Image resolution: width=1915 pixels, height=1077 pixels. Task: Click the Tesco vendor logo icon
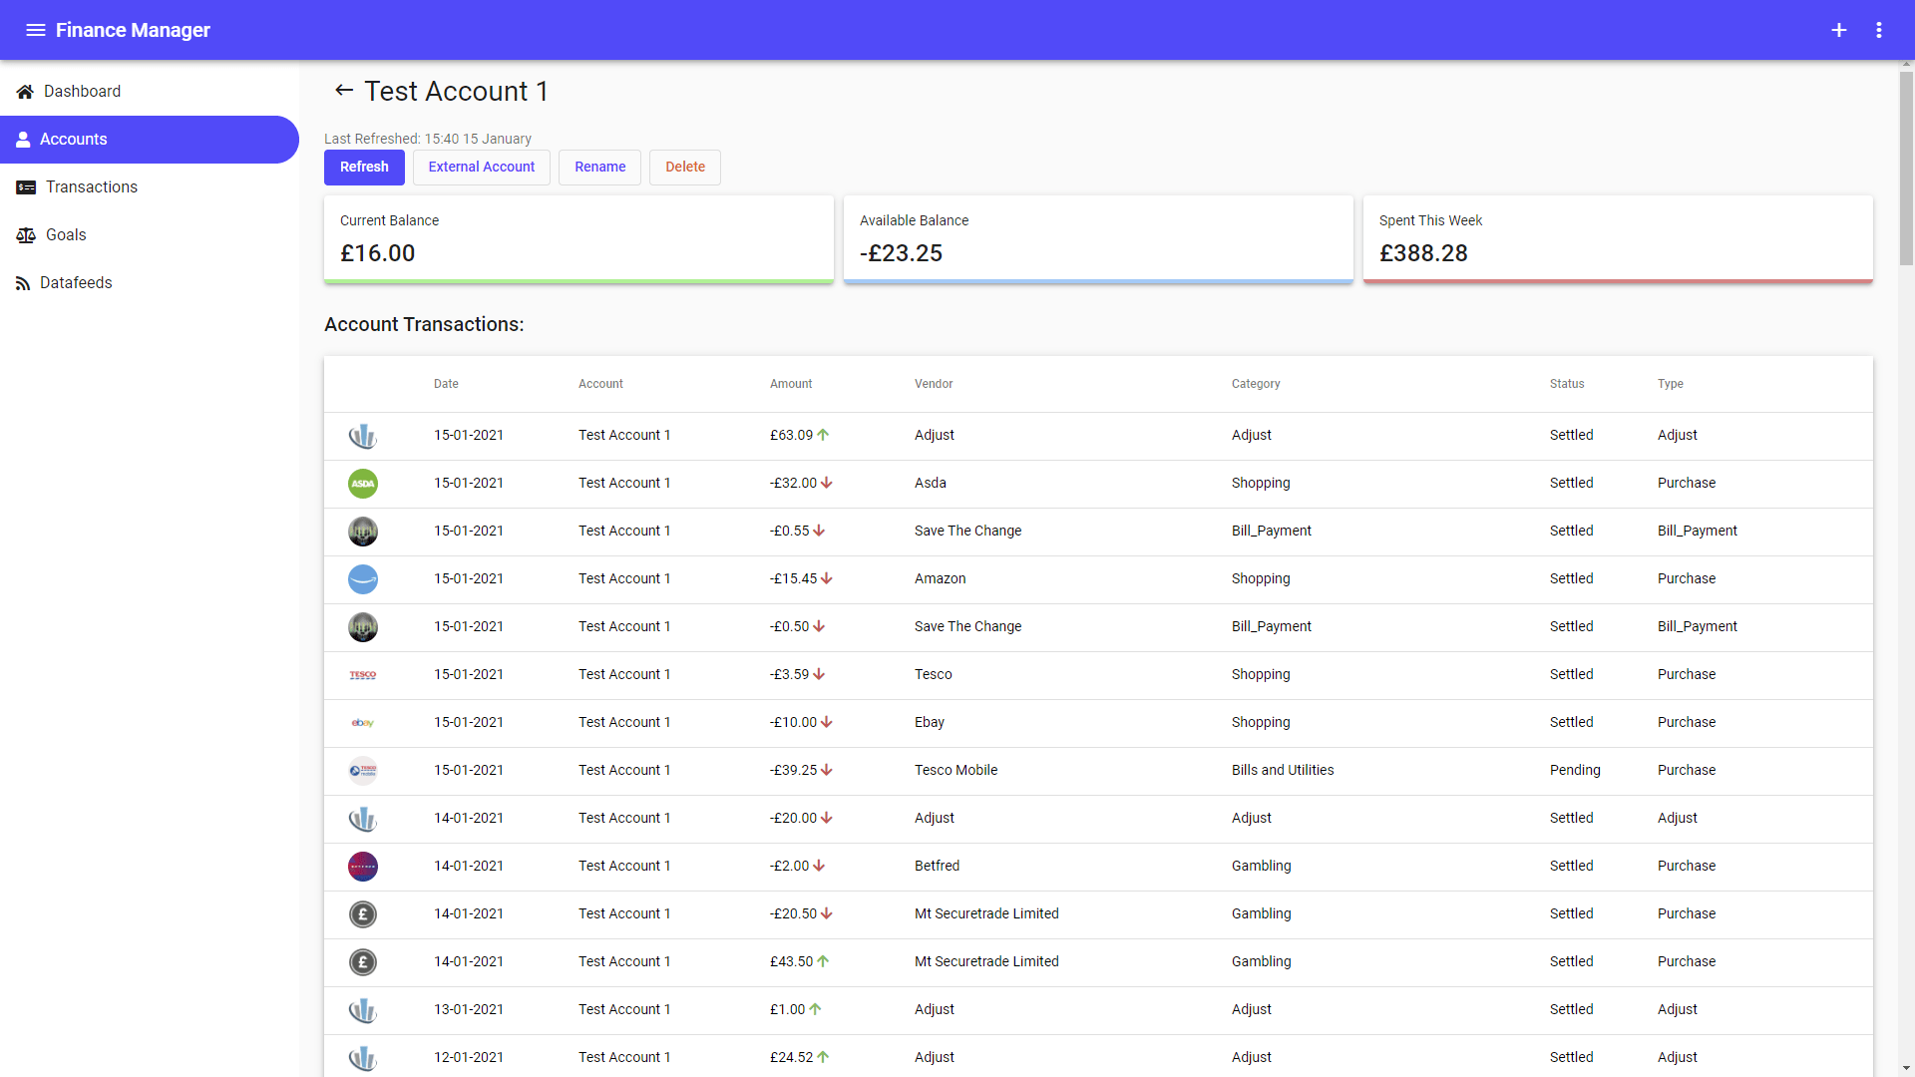pos(363,675)
